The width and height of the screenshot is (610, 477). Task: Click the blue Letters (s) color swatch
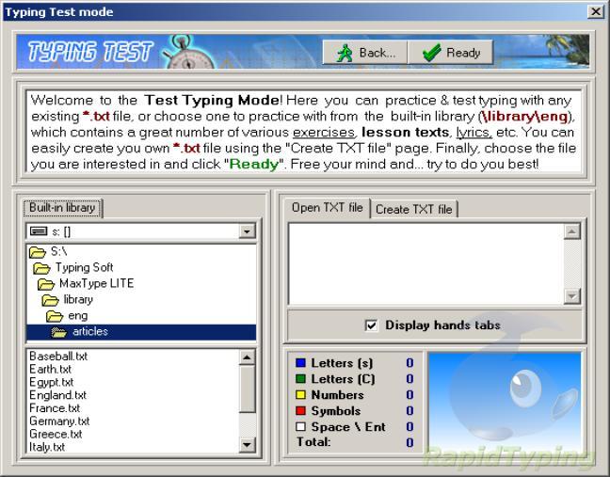(x=300, y=363)
